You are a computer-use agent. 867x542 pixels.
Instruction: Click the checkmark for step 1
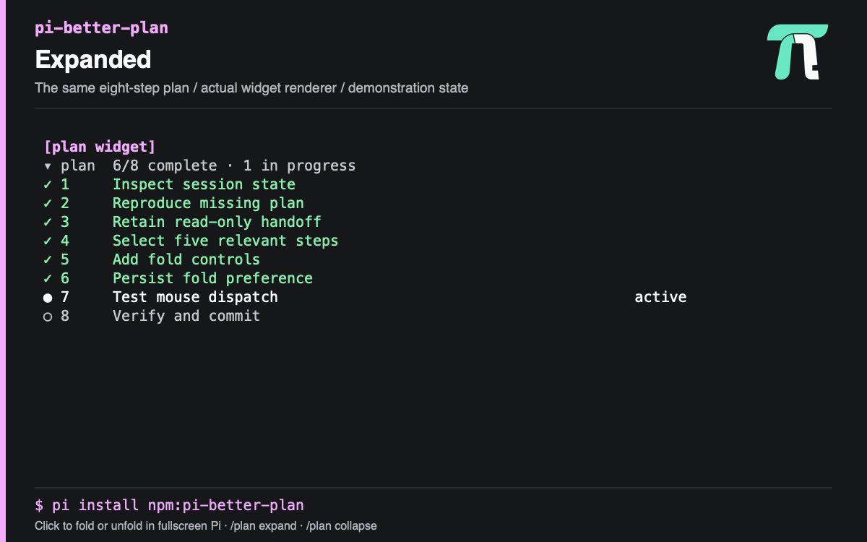48,185
